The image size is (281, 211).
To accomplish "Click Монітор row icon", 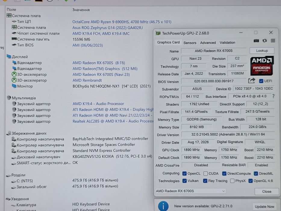I will [x=14, y=86].
